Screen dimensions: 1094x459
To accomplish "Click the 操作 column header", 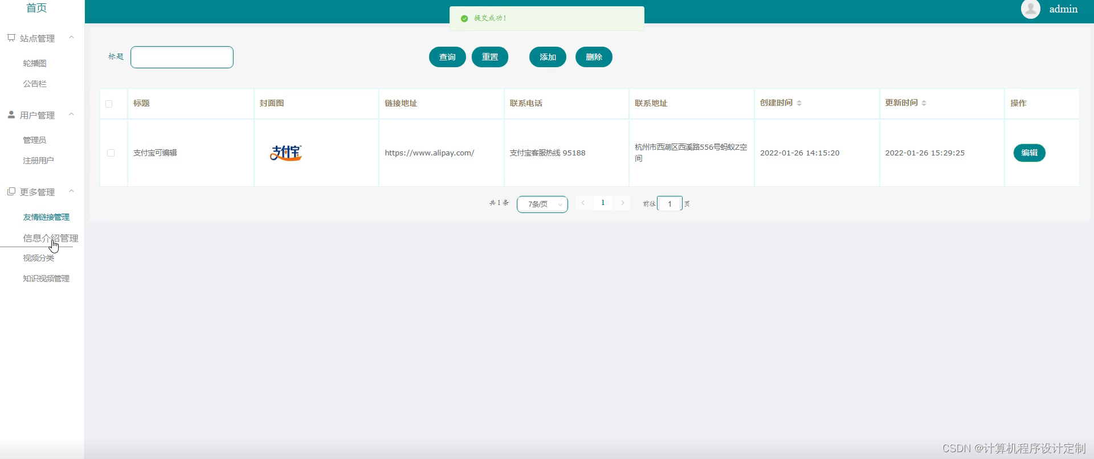I will [x=1018, y=103].
